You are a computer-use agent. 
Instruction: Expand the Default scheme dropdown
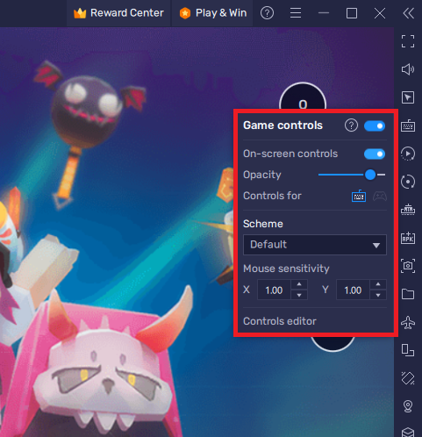[x=315, y=245]
